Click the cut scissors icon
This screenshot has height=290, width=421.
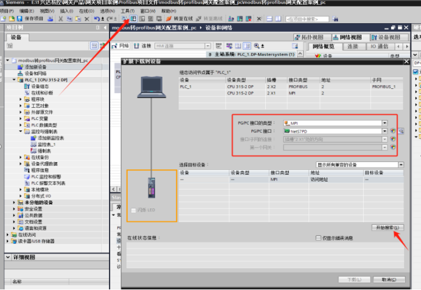[x=61, y=19]
